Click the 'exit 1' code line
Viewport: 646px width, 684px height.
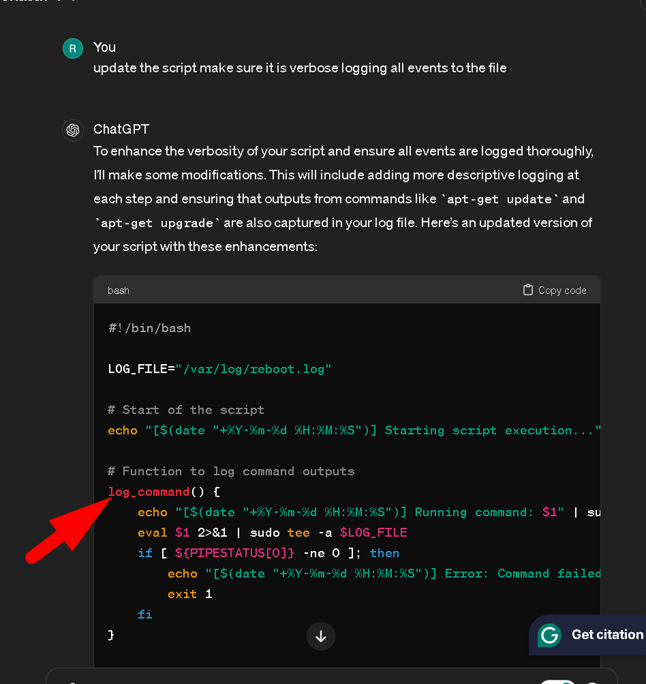(190, 594)
